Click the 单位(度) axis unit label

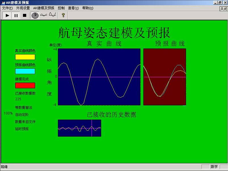(x=56, y=45)
